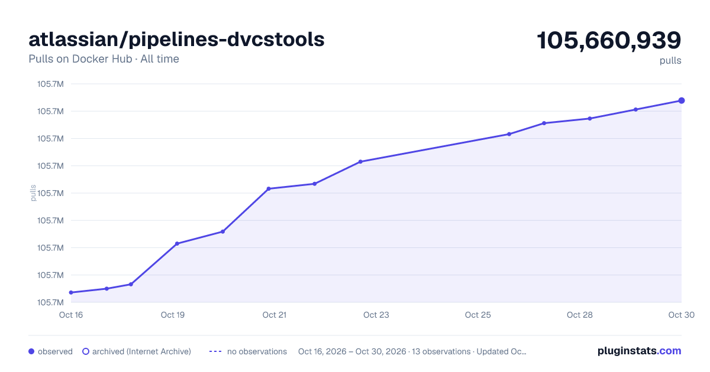Click the large final data point at Oct 30
This screenshot has height=372, width=710.
click(682, 100)
